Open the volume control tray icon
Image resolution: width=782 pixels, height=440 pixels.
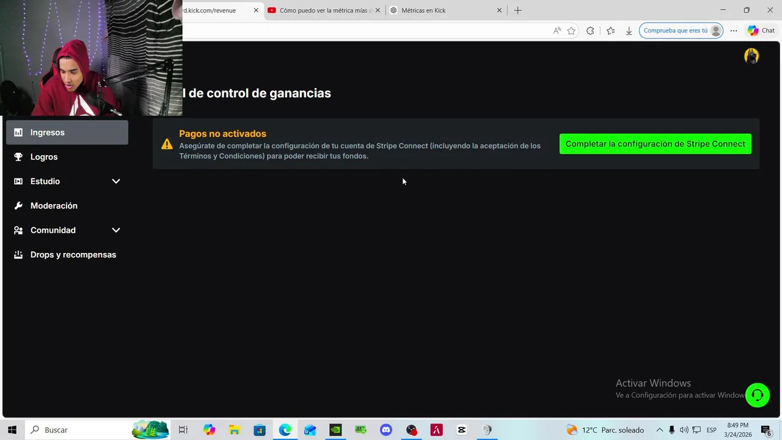684,430
